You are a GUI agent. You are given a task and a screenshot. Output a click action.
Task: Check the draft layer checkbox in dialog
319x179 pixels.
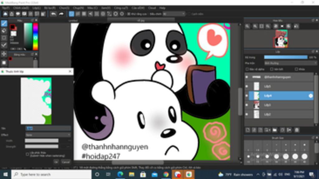tap(27, 154)
